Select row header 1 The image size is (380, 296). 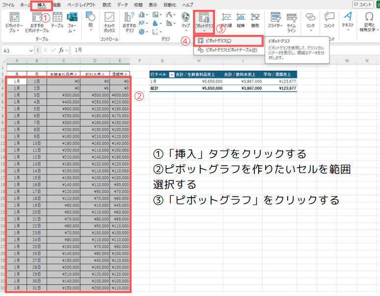pyautogui.click(x=2, y=68)
